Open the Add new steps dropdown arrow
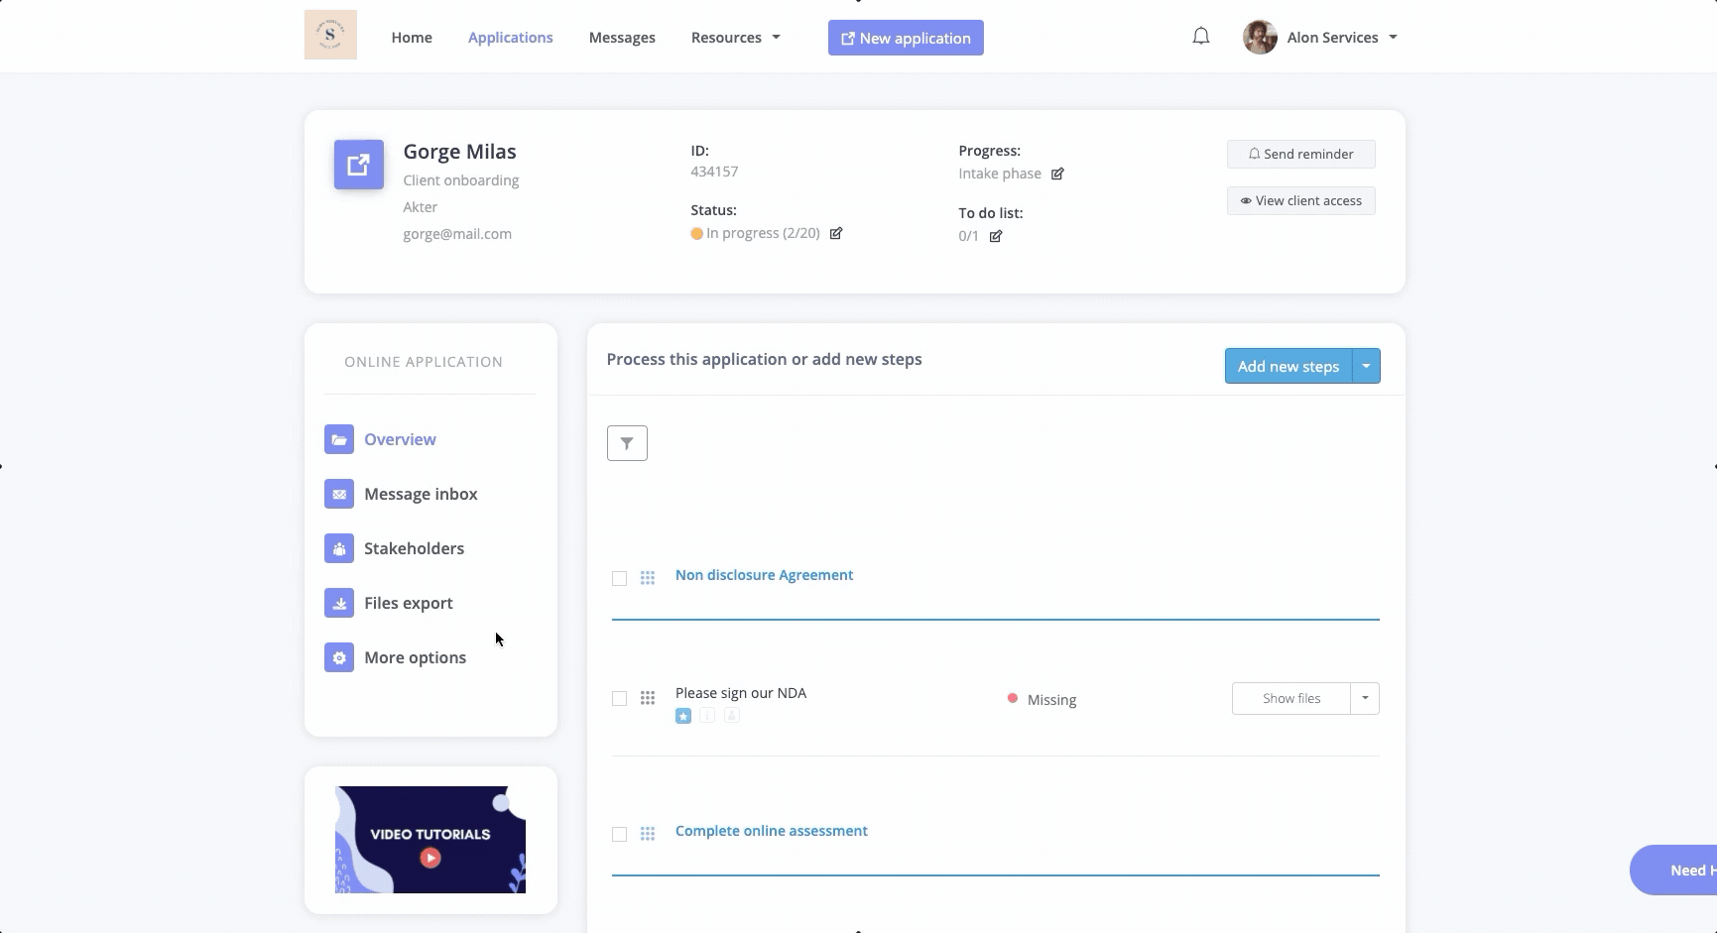The image size is (1717, 933). (x=1366, y=366)
